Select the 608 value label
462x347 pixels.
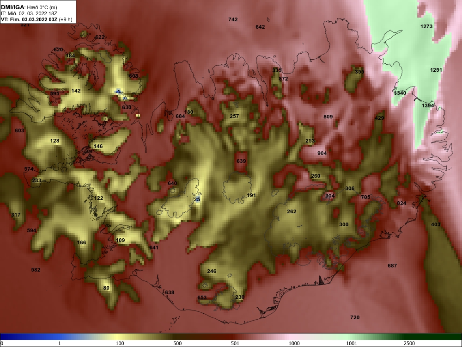tap(134, 76)
